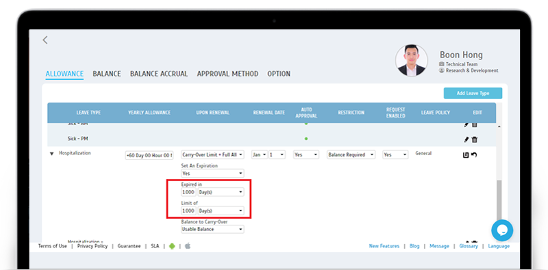The width and height of the screenshot is (548, 270).
Task: Open the Terms of Use link
Action: click(x=53, y=246)
